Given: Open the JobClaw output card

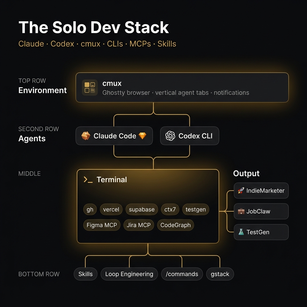Looking at the screenshot, I should [261, 211].
